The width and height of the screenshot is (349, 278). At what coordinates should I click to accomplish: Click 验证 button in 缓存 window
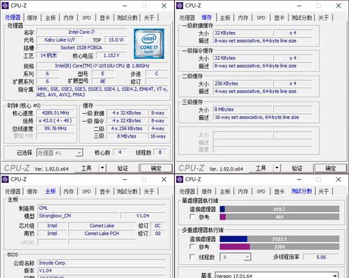[x=297, y=168]
